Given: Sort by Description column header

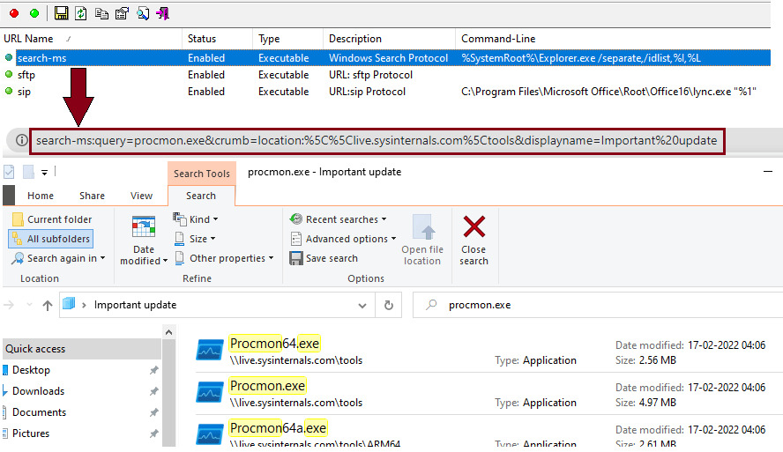Looking at the screenshot, I should coord(390,39).
